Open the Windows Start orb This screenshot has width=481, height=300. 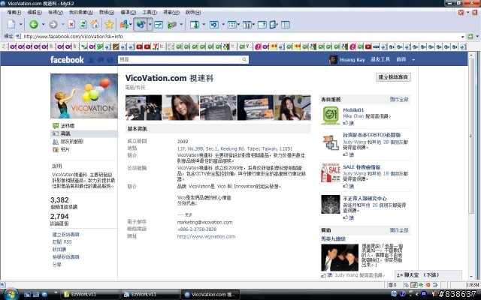tap(11, 294)
